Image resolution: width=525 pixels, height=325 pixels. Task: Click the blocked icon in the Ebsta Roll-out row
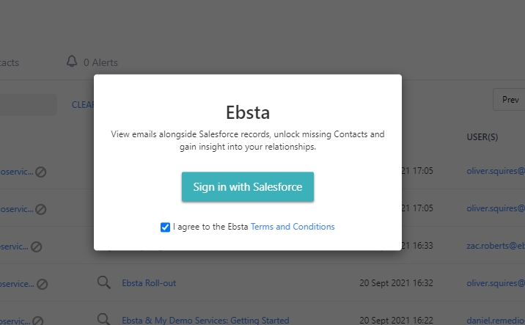pos(42,283)
